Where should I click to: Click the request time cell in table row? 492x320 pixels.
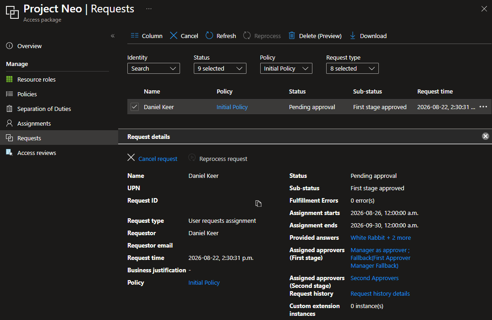tap(446, 107)
